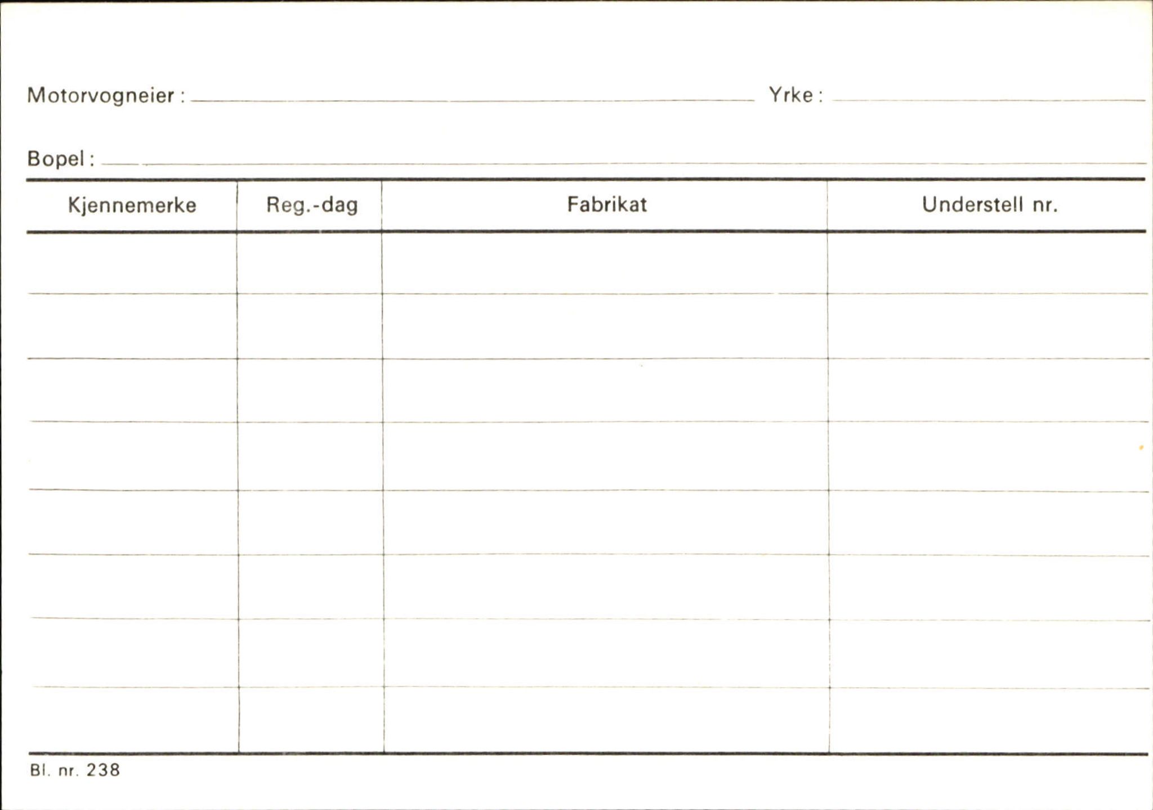Click first row Fabrikat cell
This screenshot has height=810, width=1153.
click(x=605, y=263)
